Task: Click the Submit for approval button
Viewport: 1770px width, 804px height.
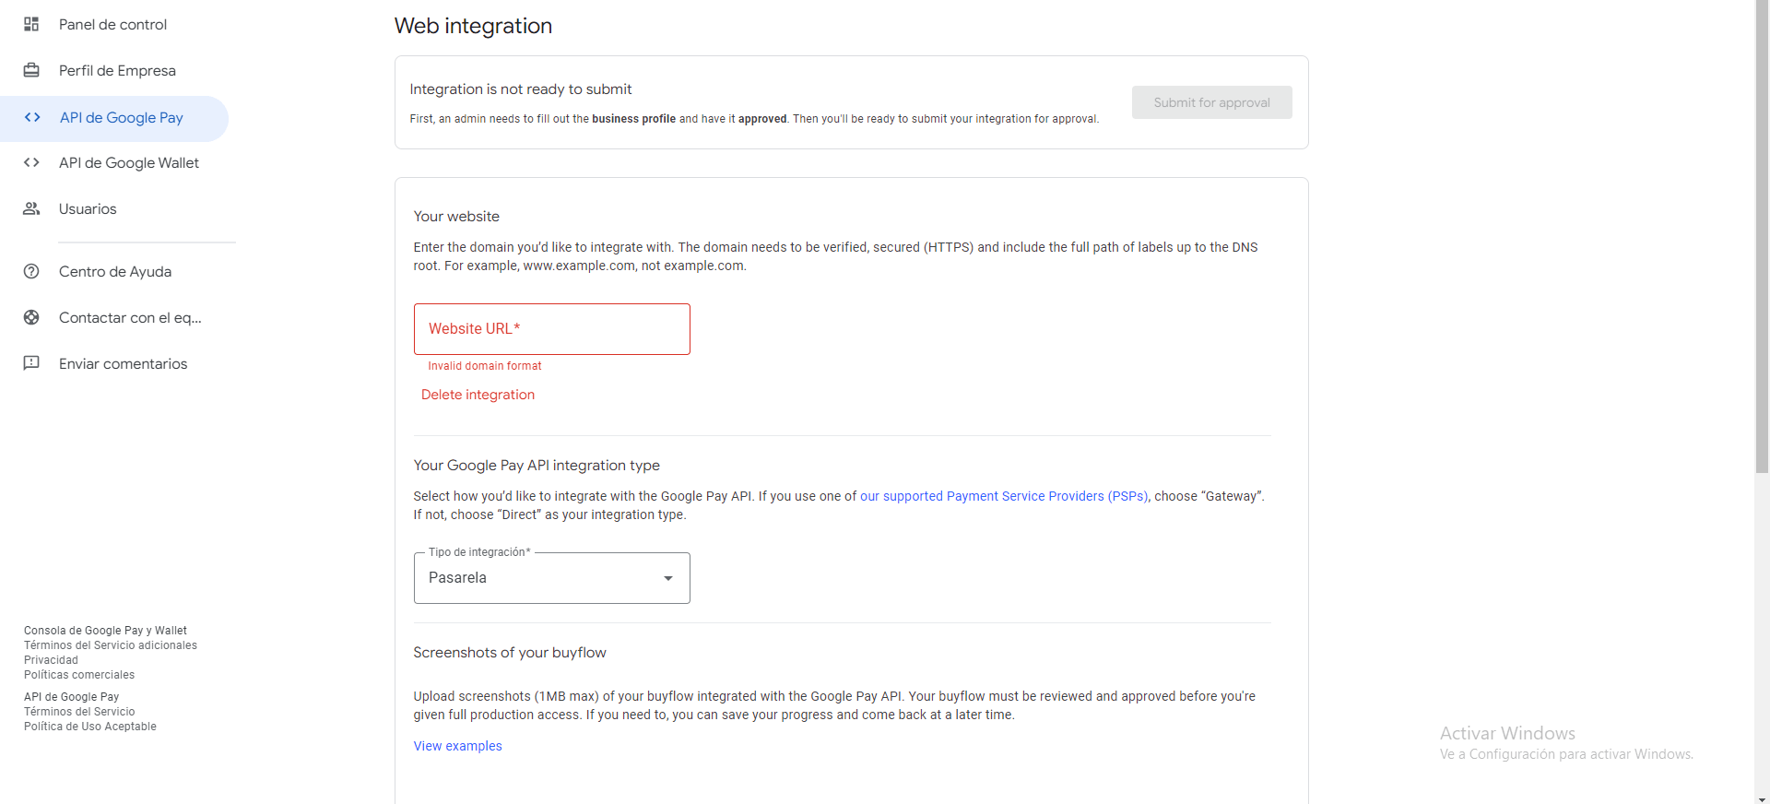Action: pos(1211,102)
